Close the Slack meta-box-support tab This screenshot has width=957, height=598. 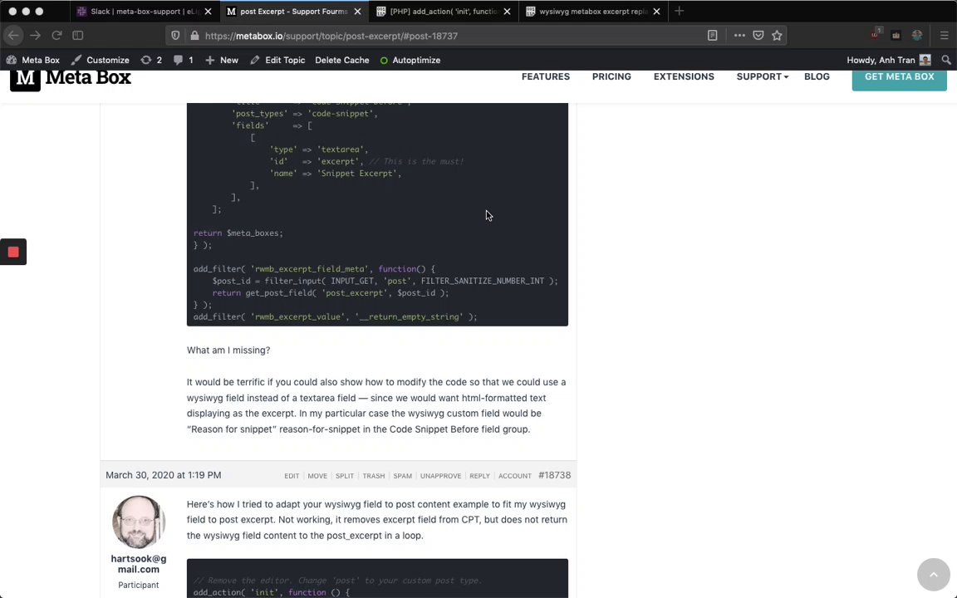pyautogui.click(x=209, y=11)
